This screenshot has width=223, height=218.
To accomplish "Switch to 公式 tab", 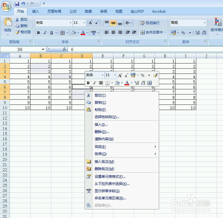I will pos(73,11).
